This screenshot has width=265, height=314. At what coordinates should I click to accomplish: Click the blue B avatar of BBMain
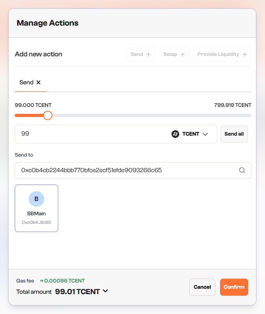click(x=36, y=199)
